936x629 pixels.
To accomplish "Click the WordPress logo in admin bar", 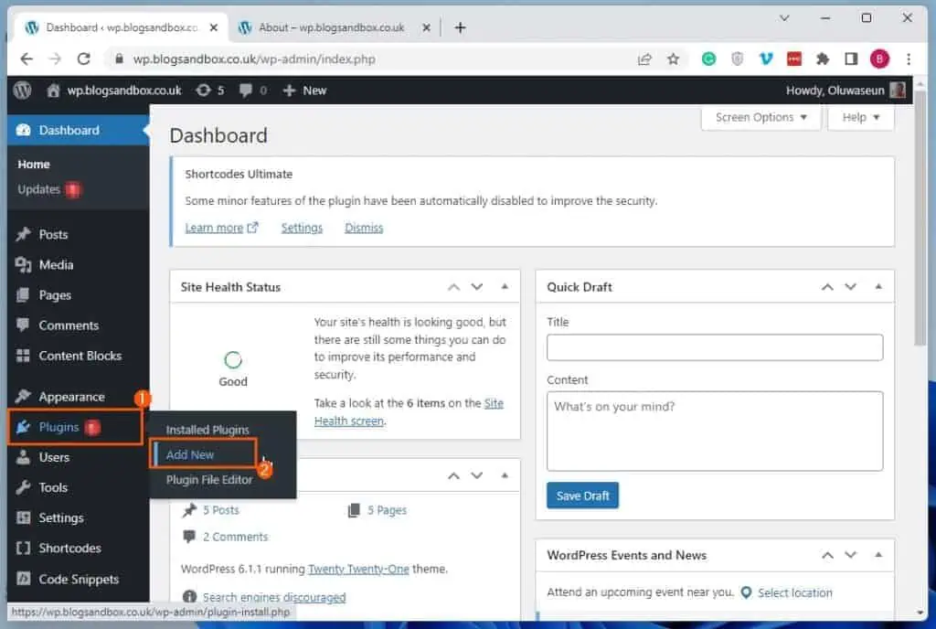I will click(x=22, y=91).
